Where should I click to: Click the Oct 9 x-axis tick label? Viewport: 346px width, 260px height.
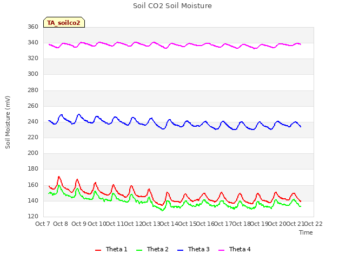(x=79, y=224)
